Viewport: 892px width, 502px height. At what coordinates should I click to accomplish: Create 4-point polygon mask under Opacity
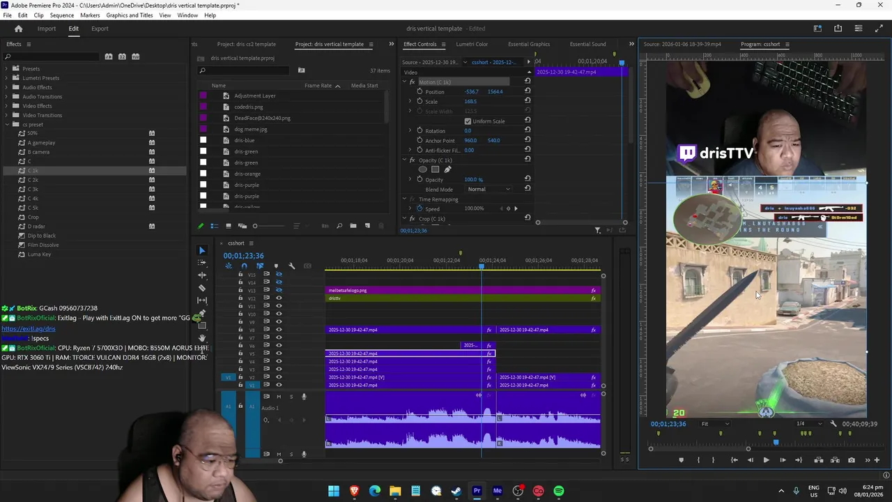435,169
